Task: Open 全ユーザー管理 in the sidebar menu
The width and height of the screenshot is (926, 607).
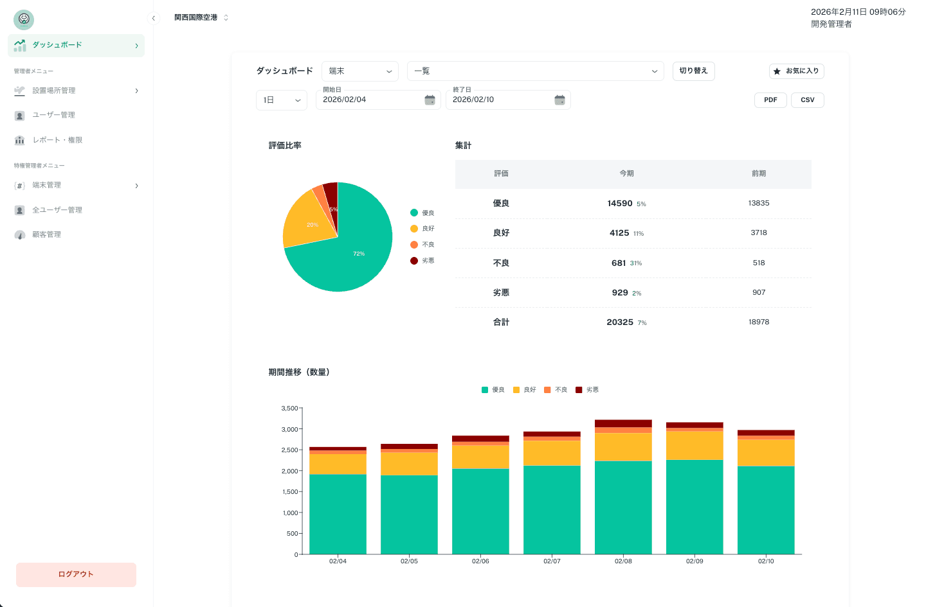Action: [x=57, y=210]
